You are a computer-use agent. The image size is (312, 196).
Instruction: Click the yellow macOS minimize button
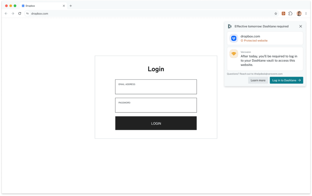(11, 6)
